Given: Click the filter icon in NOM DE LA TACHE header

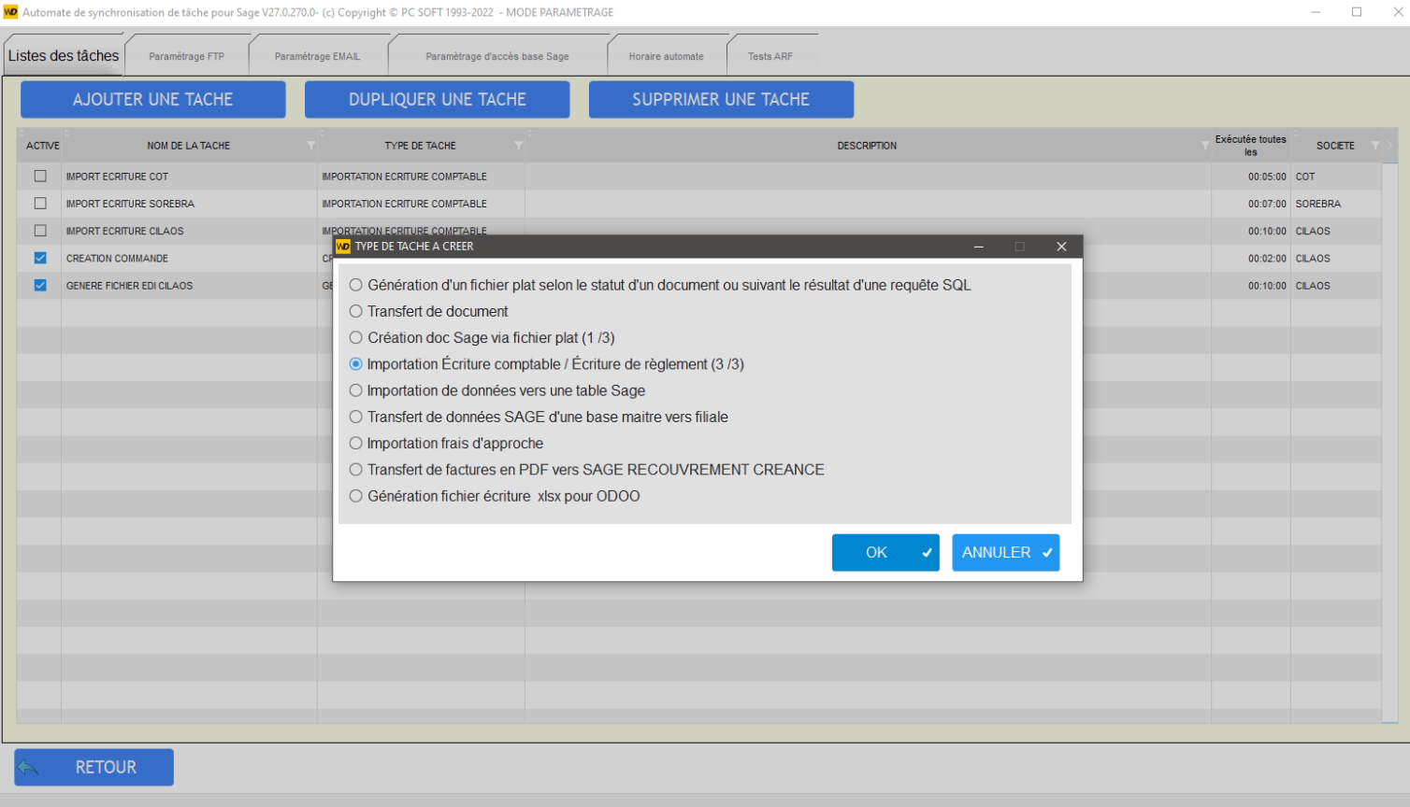Looking at the screenshot, I should point(310,146).
